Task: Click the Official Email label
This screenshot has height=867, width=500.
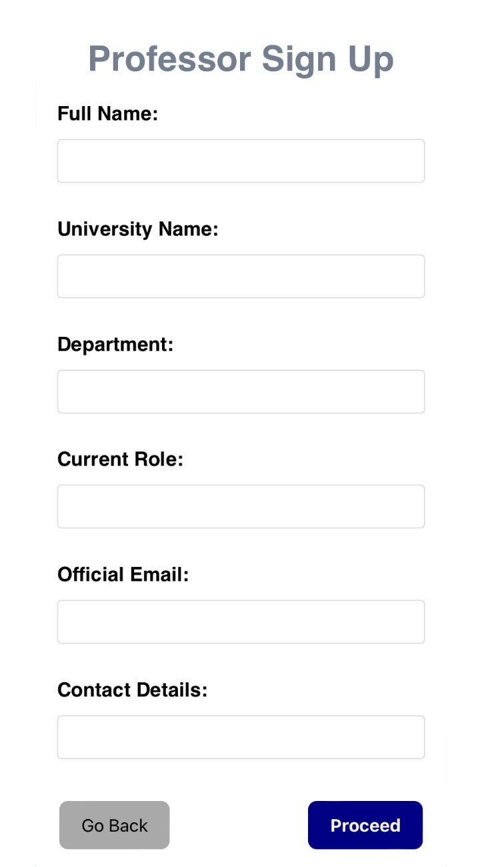Action: point(123,575)
